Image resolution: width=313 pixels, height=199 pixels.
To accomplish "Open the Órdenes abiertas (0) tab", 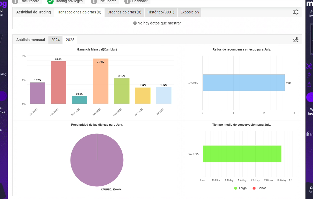I will (x=124, y=12).
